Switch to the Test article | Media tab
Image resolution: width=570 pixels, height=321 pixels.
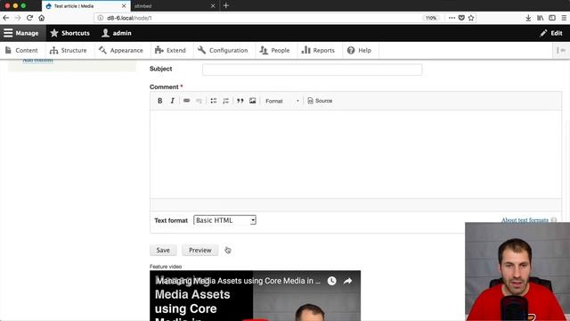coord(85,6)
